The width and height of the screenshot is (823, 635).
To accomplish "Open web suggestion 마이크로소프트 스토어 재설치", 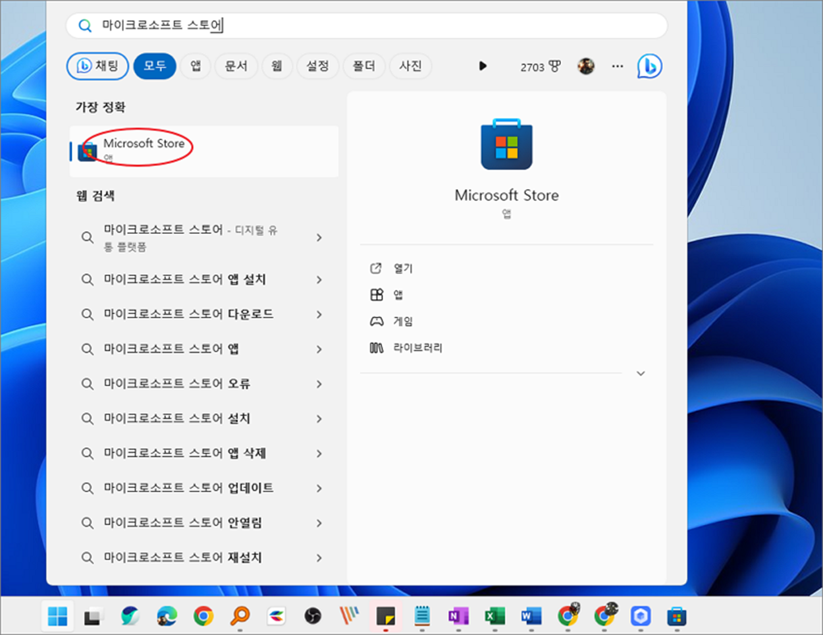I will (x=203, y=558).
